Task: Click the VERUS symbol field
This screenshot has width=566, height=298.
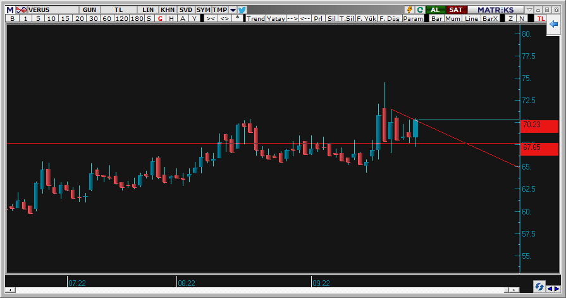Action: click(x=53, y=9)
